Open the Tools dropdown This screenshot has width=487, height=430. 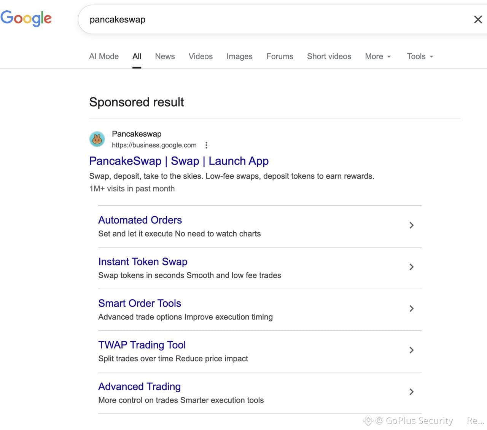420,56
